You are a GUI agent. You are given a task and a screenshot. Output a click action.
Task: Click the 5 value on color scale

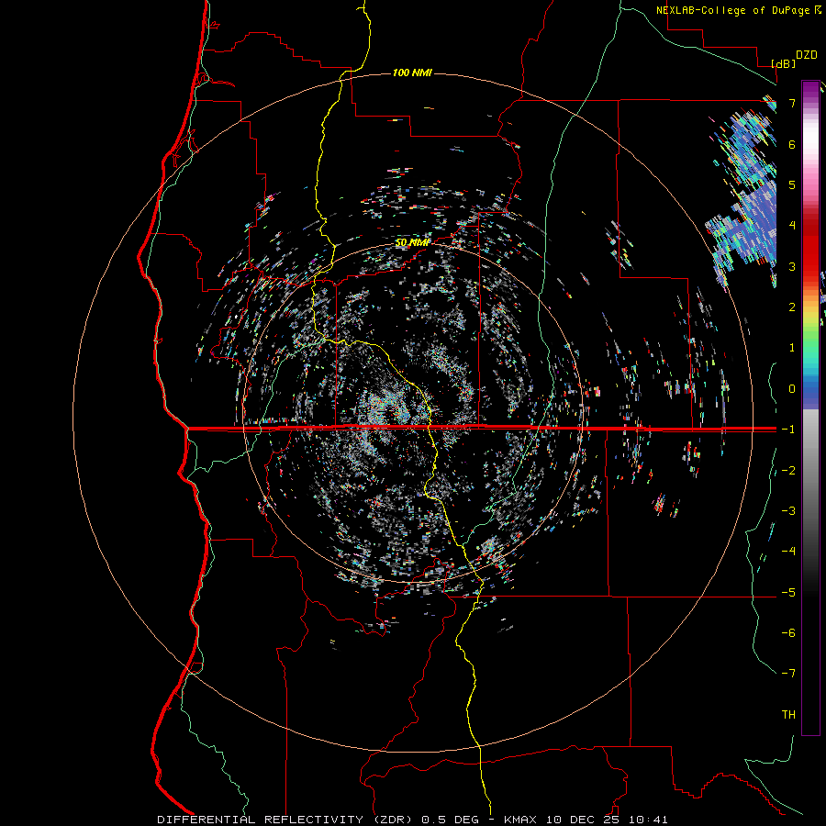[x=792, y=184]
